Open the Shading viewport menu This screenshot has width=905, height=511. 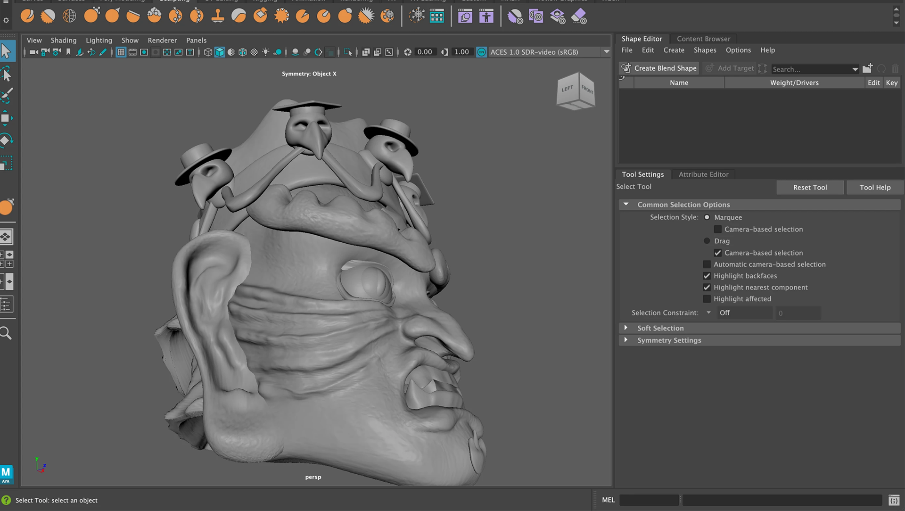[63, 41]
